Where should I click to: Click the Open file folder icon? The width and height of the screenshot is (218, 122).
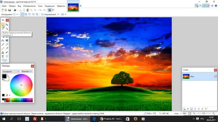pos(6,10)
